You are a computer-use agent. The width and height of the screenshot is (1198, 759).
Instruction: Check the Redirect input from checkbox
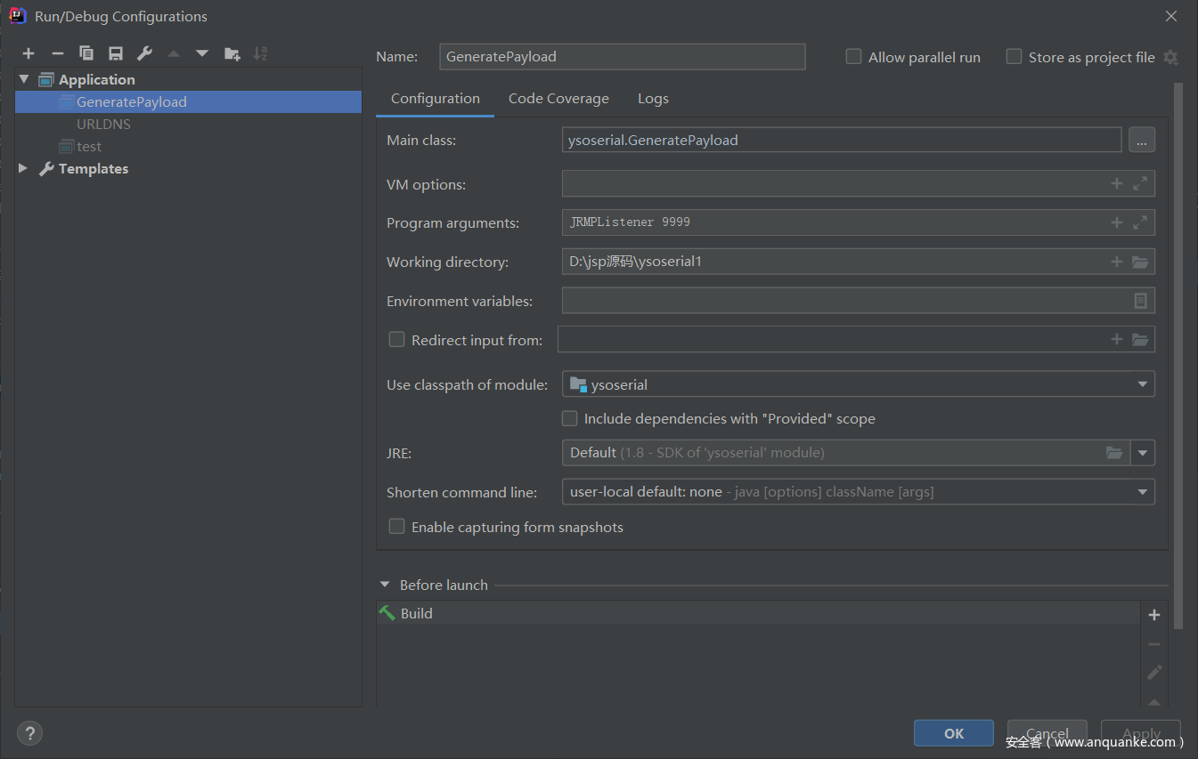pyautogui.click(x=397, y=340)
